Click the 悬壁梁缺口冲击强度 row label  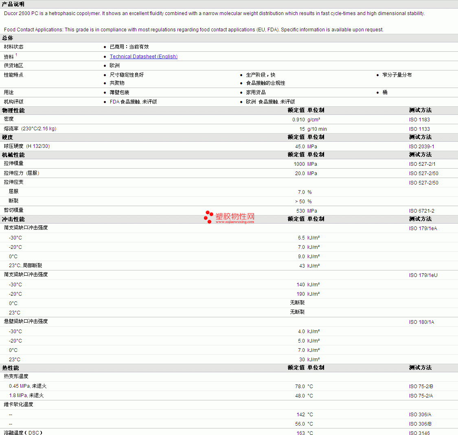click(x=26, y=321)
